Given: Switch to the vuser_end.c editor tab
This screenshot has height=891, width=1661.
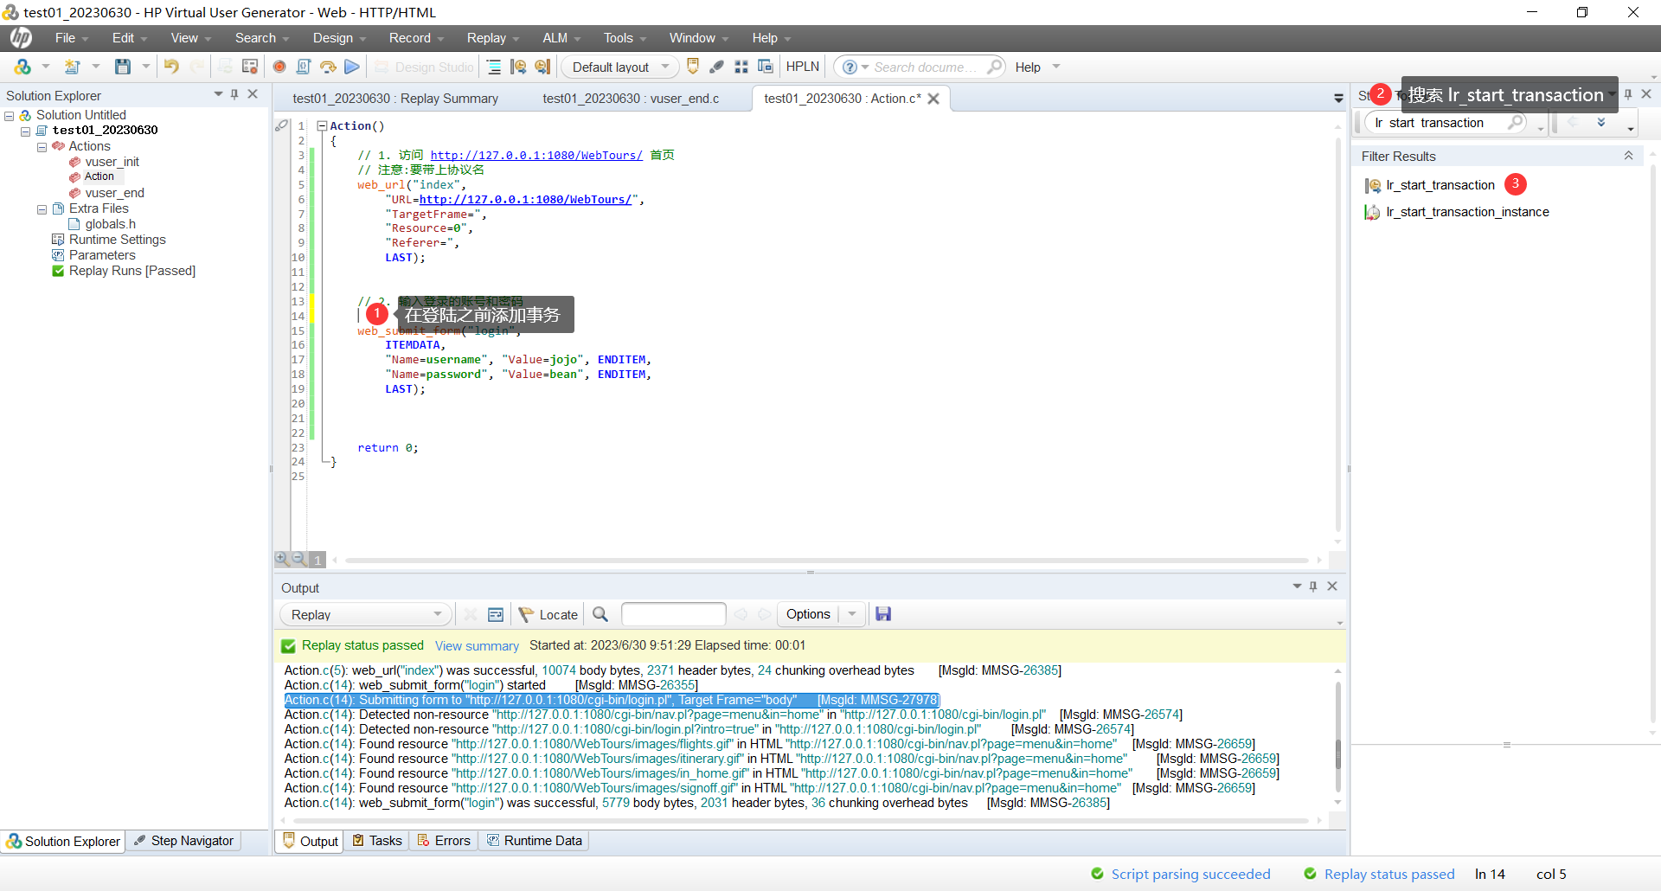Looking at the screenshot, I should coord(631,99).
